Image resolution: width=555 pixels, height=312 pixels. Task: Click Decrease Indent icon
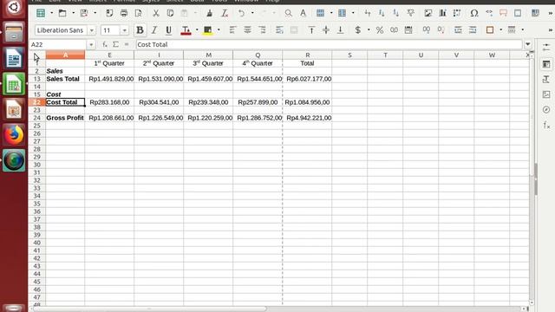(x=473, y=30)
